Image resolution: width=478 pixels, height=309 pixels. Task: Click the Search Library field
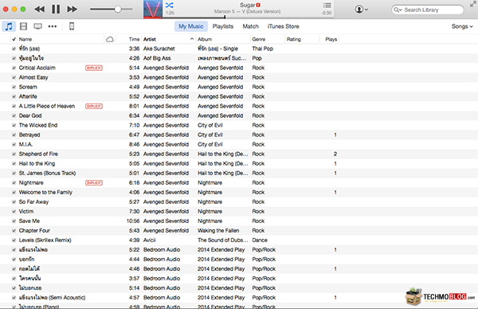pos(427,10)
